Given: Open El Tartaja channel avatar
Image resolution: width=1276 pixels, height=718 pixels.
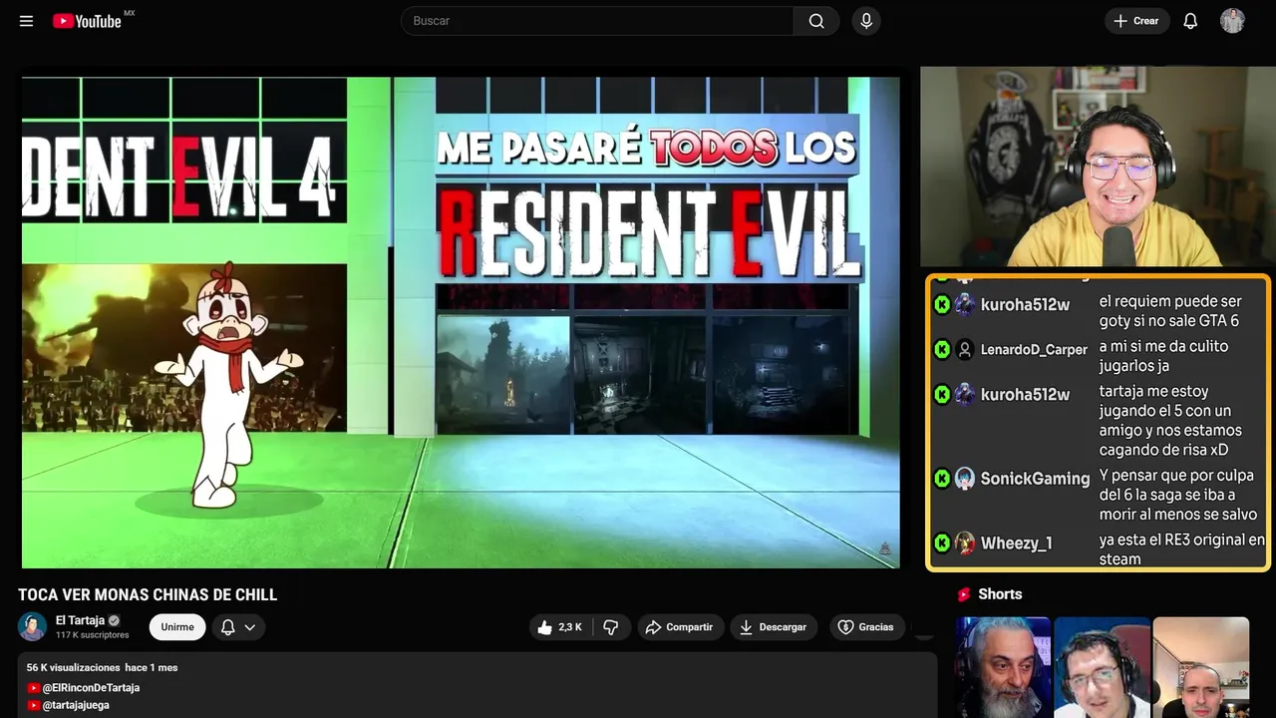Looking at the screenshot, I should point(32,626).
